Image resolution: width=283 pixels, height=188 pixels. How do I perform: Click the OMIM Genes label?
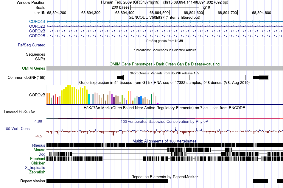[x=33, y=68]
